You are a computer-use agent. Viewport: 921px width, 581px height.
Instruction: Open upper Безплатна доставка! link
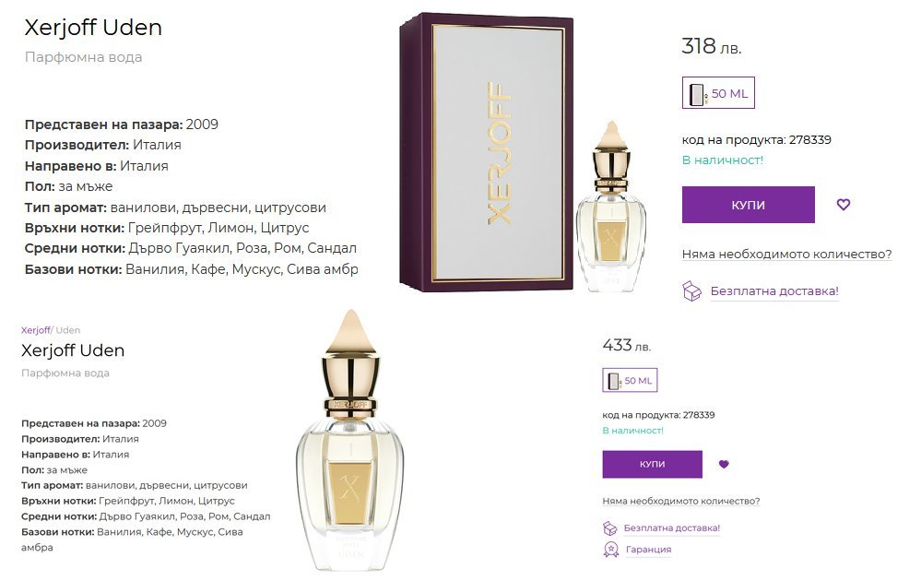point(774,290)
